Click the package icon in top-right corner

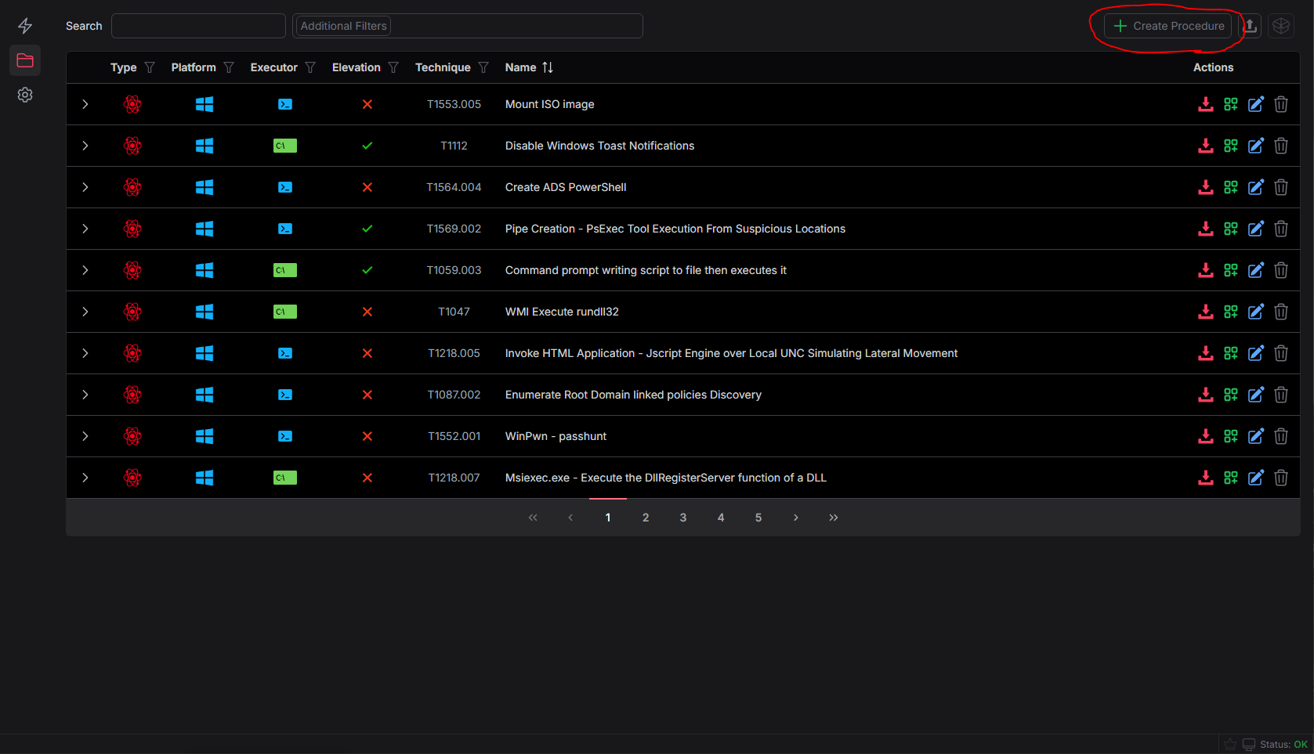[x=1281, y=26]
